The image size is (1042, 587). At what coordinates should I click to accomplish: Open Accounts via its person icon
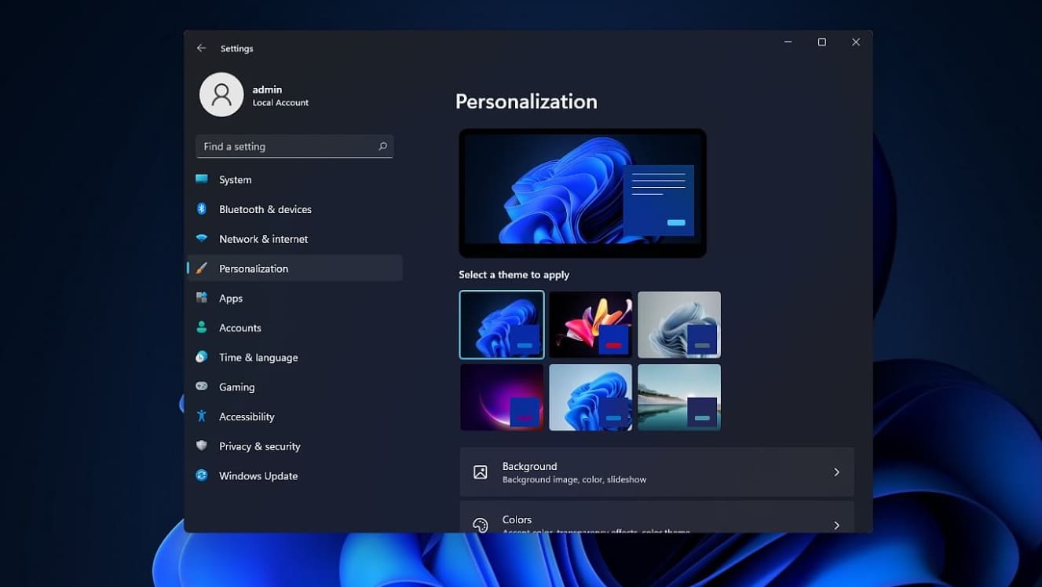click(x=202, y=328)
